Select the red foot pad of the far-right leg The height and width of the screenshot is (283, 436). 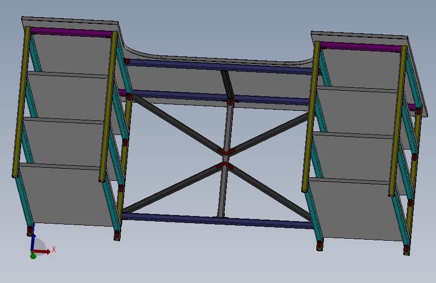tap(406, 249)
